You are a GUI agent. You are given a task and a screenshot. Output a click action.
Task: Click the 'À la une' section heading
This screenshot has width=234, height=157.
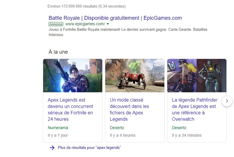pyautogui.click(x=58, y=52)
